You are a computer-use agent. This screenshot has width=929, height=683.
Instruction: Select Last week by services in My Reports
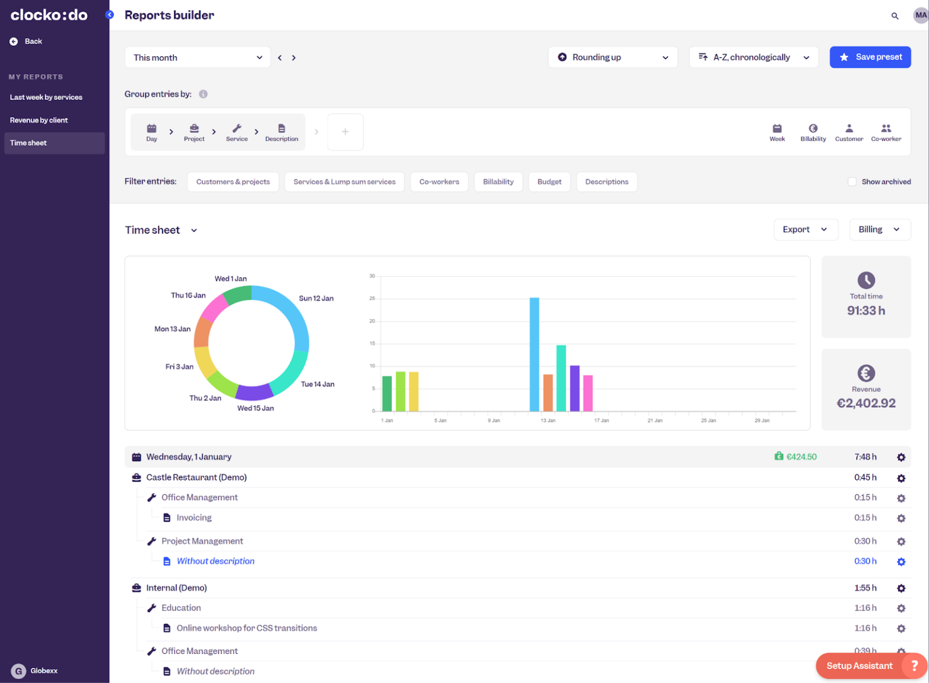click(x=46, y=97)
